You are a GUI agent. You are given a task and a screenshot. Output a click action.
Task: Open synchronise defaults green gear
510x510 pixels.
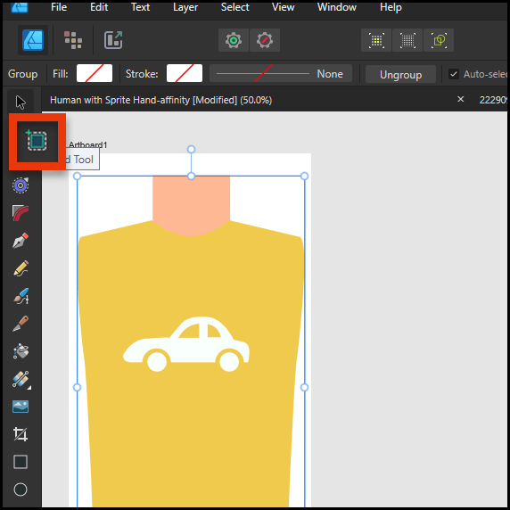(x=234, y=40)
